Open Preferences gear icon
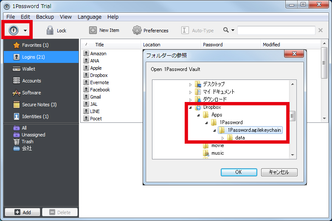Image resolution: width=332 pixels, height=221 pixels. pos(137,30)
